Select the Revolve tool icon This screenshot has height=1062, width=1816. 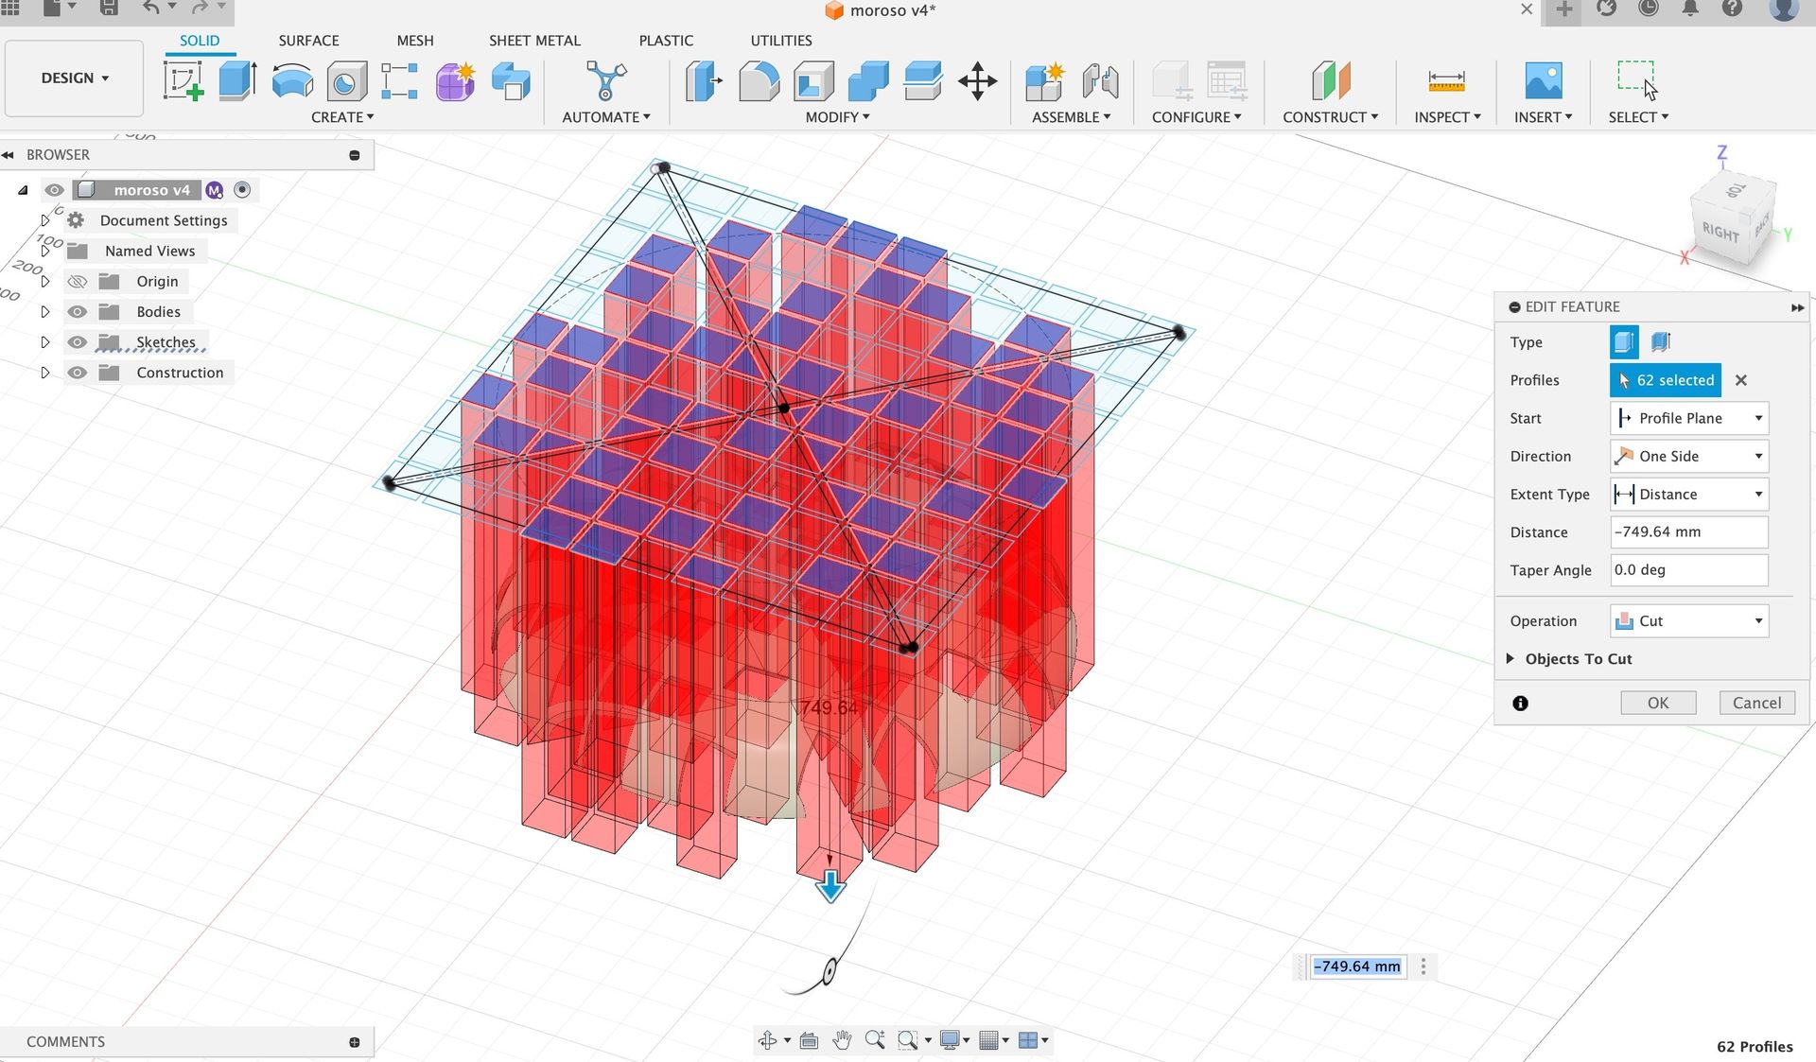coord(292,80)
